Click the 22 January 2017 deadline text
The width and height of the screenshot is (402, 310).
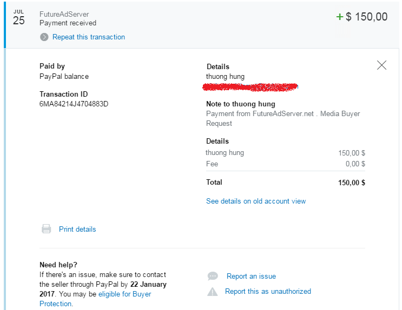coord(103,289)
